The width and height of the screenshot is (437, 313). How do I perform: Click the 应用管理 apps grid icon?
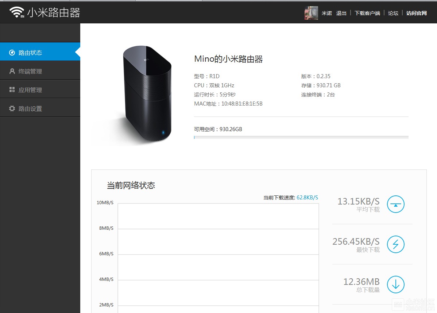[x=12, y=89]
